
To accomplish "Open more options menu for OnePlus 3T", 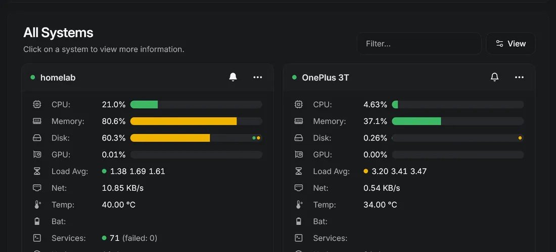I will tap(519, 77).
